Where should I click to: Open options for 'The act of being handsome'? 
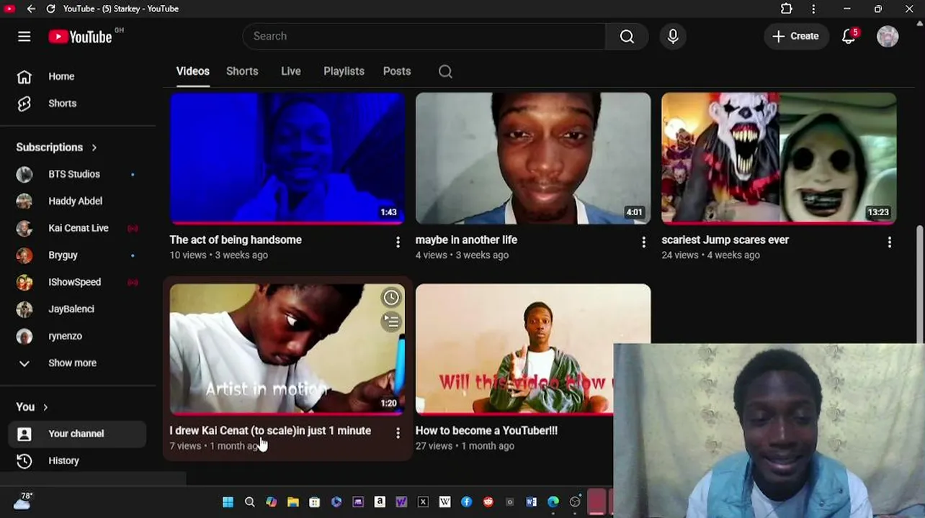coord(398,242)
